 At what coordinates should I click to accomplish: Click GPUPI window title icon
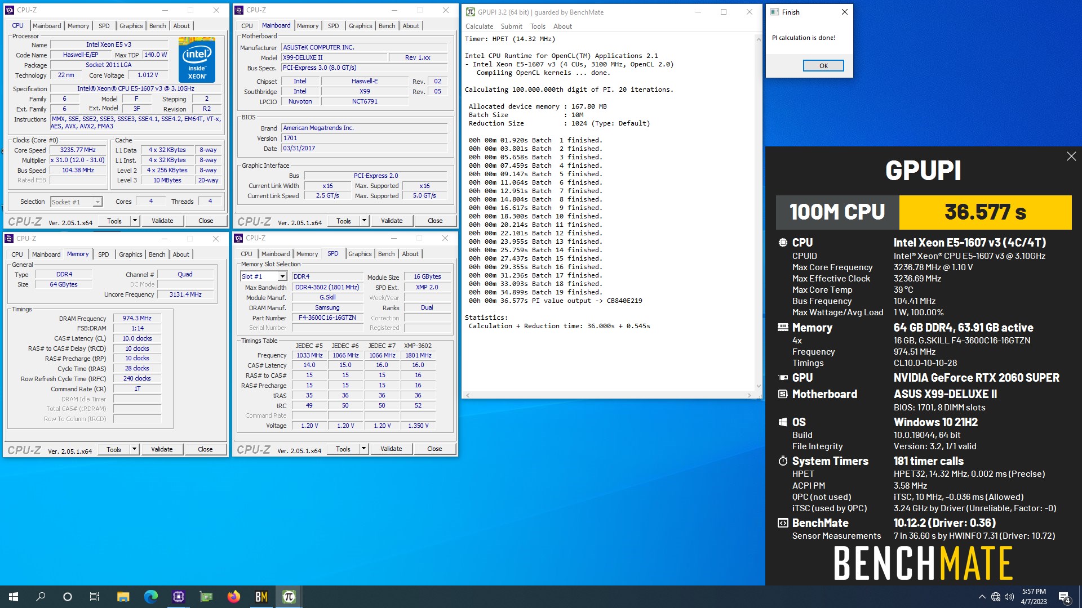point(470,12)
